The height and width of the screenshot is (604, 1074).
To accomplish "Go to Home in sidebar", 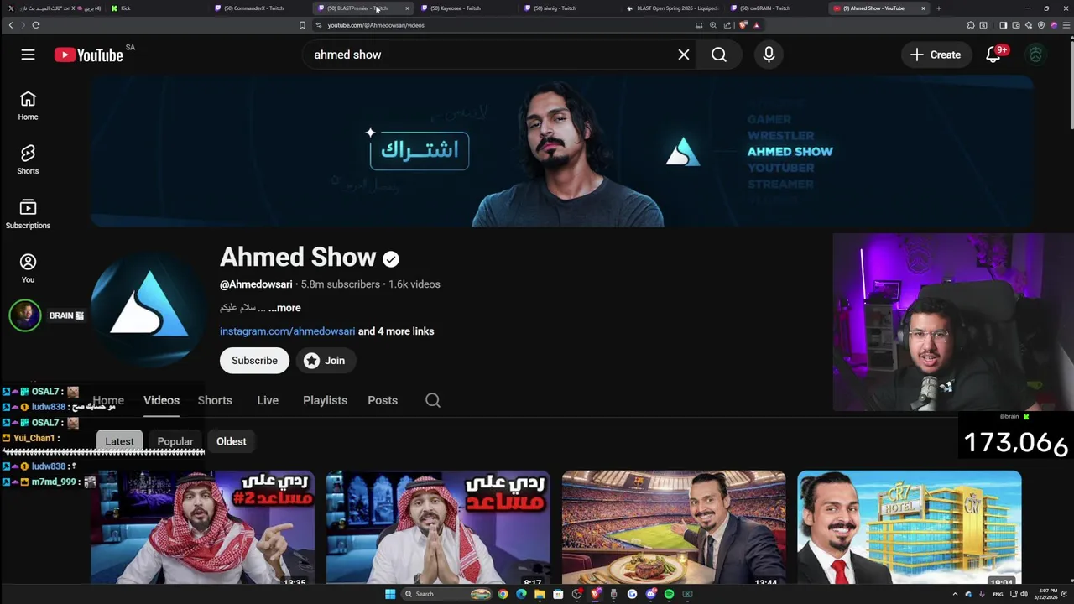I will click(28, 106).
